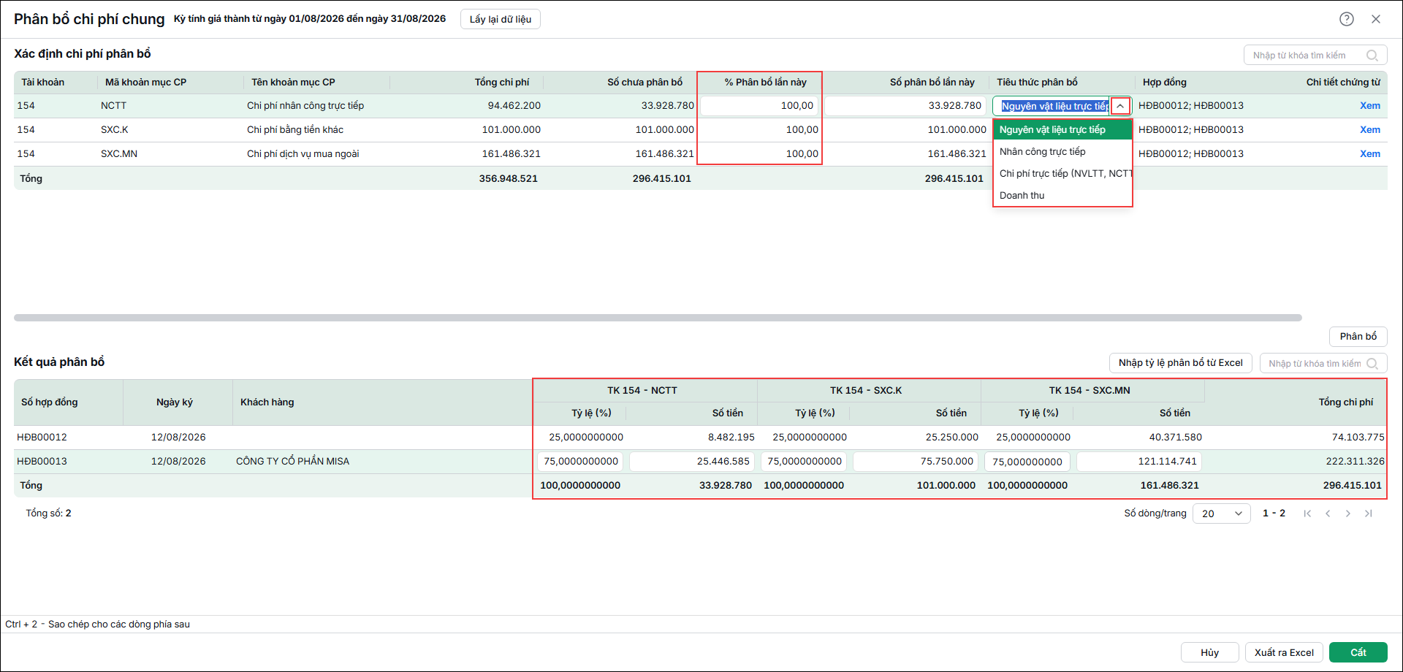
Task: Go to last page arrow icon
Action: 1369,513
